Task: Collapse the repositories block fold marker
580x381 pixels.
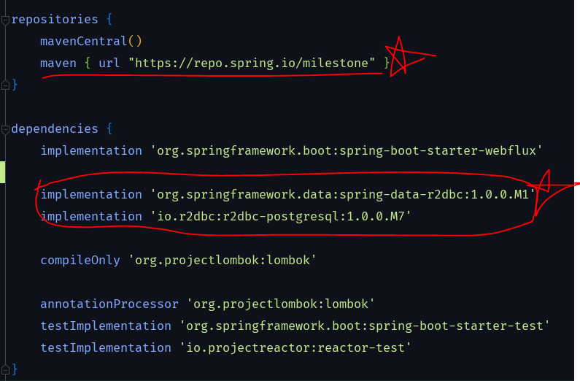Action: [5, 20]
